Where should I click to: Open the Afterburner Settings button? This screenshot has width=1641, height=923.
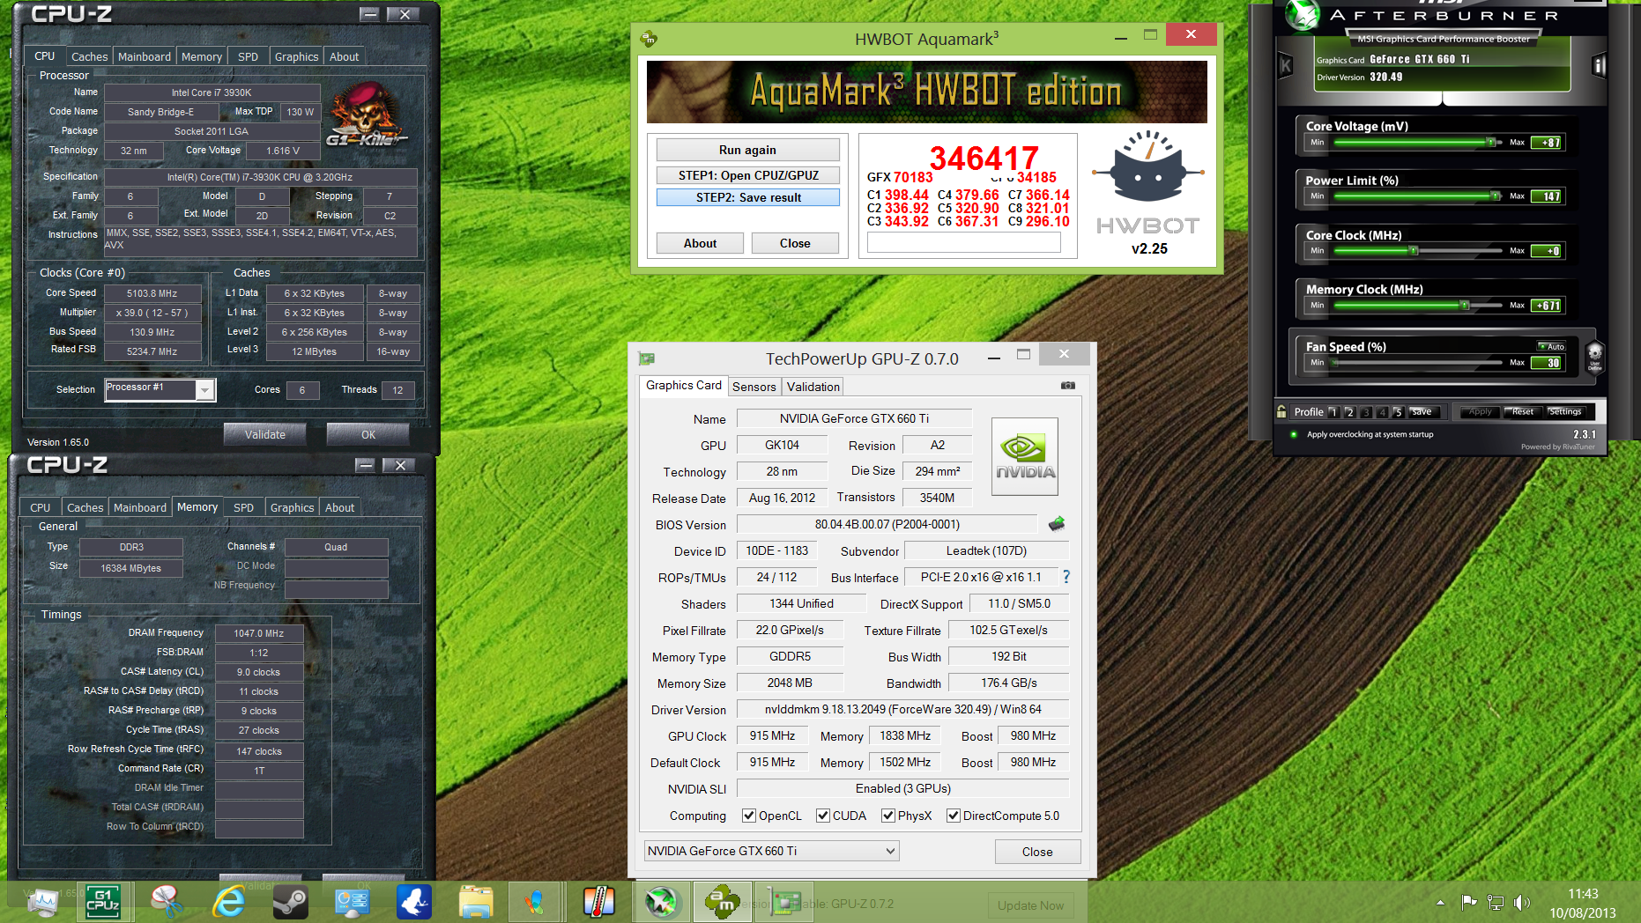click(x=1564, y=411)
